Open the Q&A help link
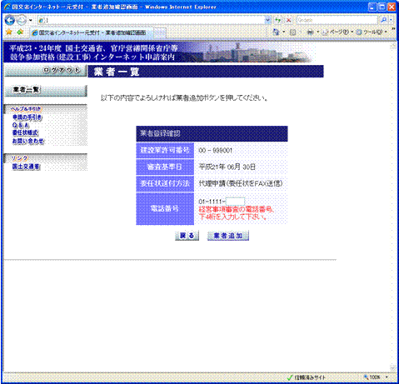The height and width of the screenshot is (384, 399). pyautogui.click(x=21, y=125)
